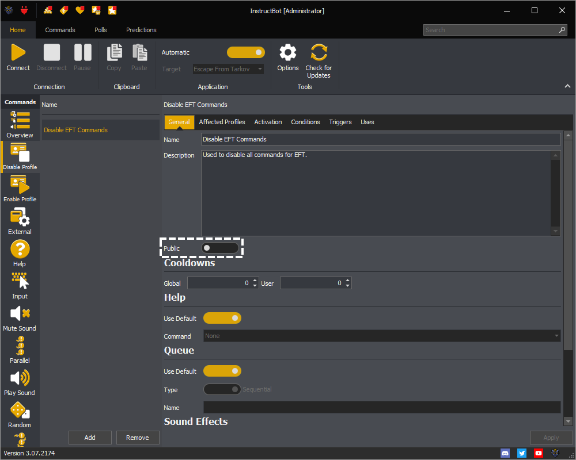The height and width of the screenshot is (460, 576).
Task: Switch to the Home ribbon tab
Action: [18, 30]
